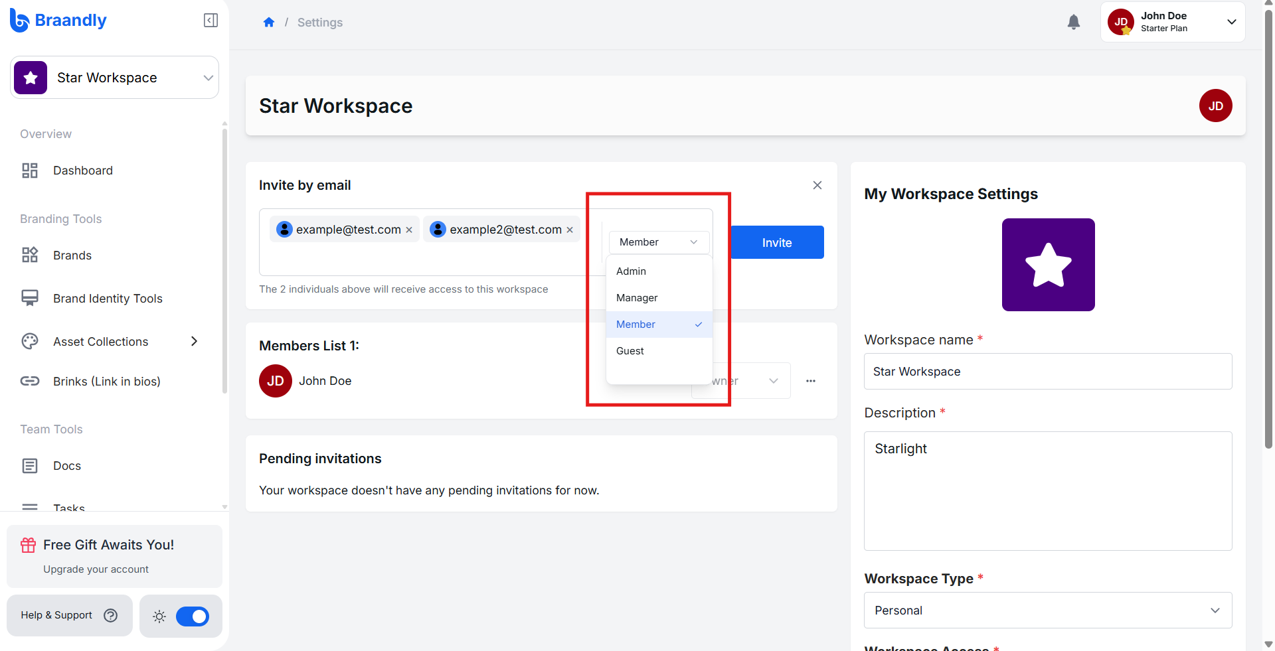Screen dimensions: 1275x651
Task: Open Help & Support
Action: [70, 616]
